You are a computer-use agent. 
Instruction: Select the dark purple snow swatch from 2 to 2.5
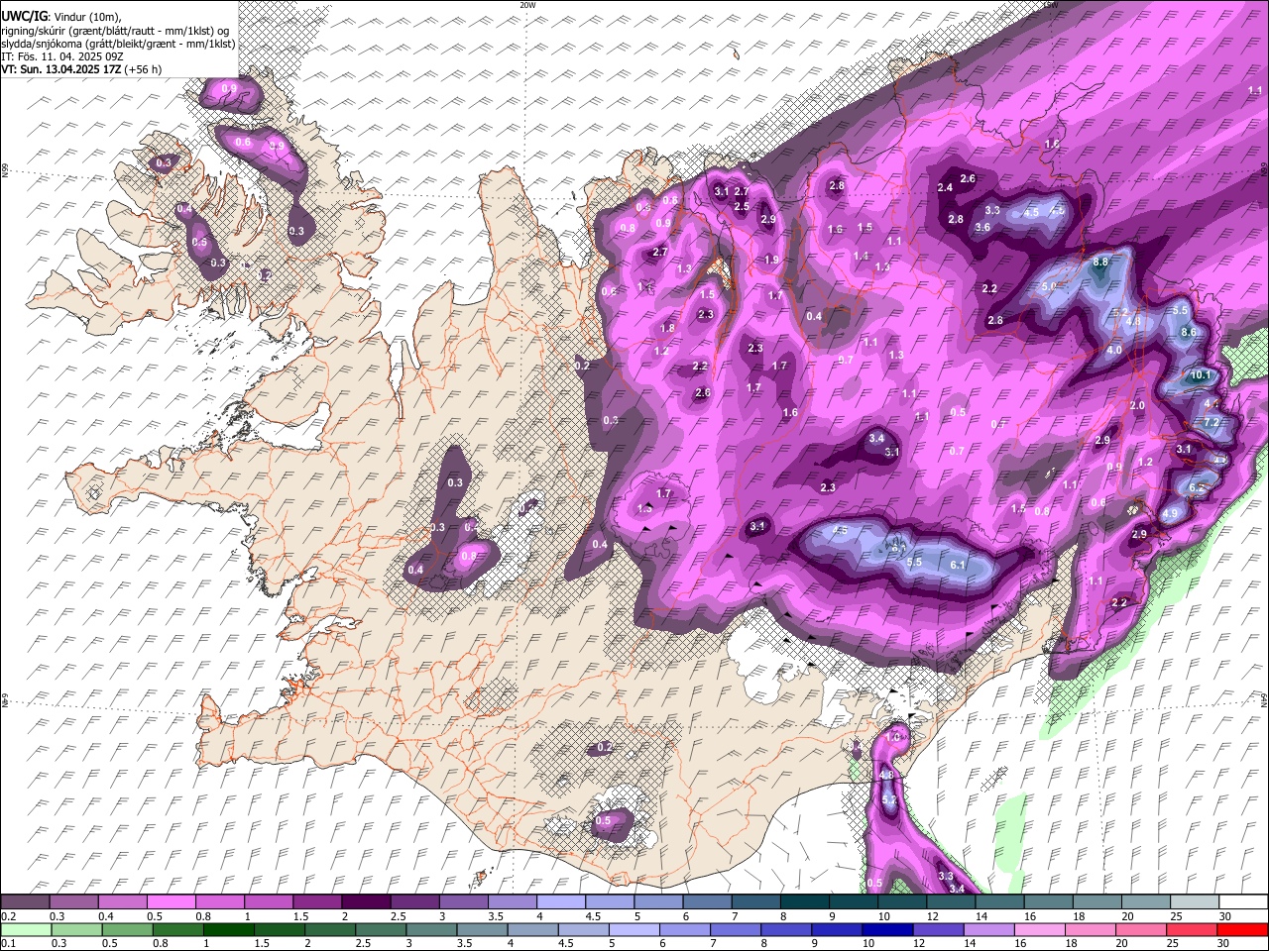pos(366,901)
